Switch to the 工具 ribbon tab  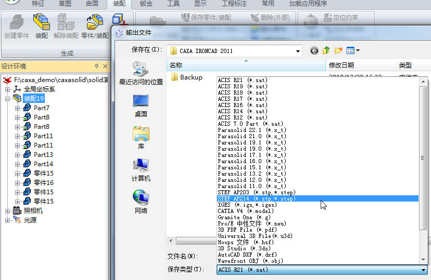173,4
